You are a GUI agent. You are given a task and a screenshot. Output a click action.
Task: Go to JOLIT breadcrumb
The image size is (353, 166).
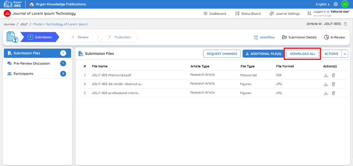pos(24,24)
